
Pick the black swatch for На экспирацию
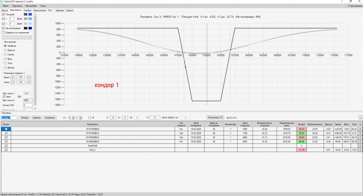(25, 28)
